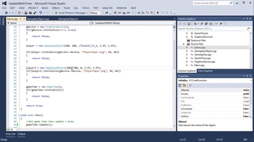Expand the Main.cpp tree node
Image resolution: width=254 pixels, height=142 pixels.
[x=187, y=65]
